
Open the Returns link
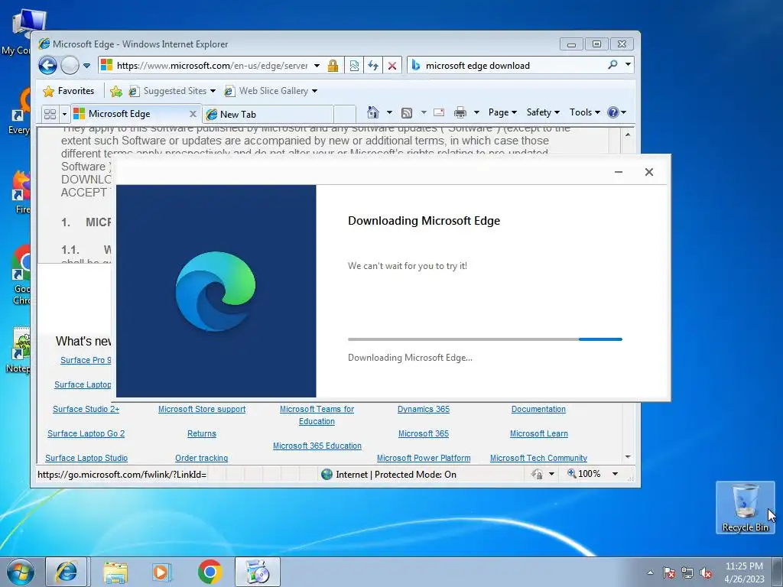(202, 434)
